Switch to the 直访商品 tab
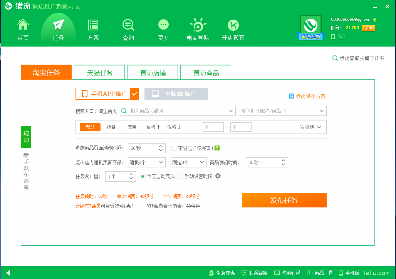Screen dimensions: 396x279 [x=206, y=72]
